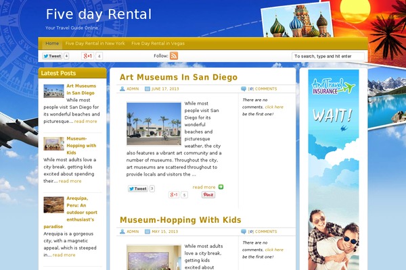This screenshot has width=406, height=270.
Task: Open Five Day Rental in Vegas
Action: (x=158, y=43)
